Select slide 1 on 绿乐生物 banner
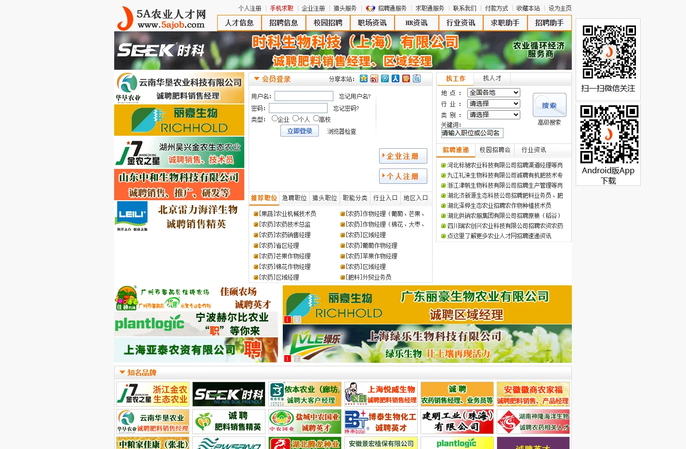This screenshot has height=449, width=686. point(288,359)
